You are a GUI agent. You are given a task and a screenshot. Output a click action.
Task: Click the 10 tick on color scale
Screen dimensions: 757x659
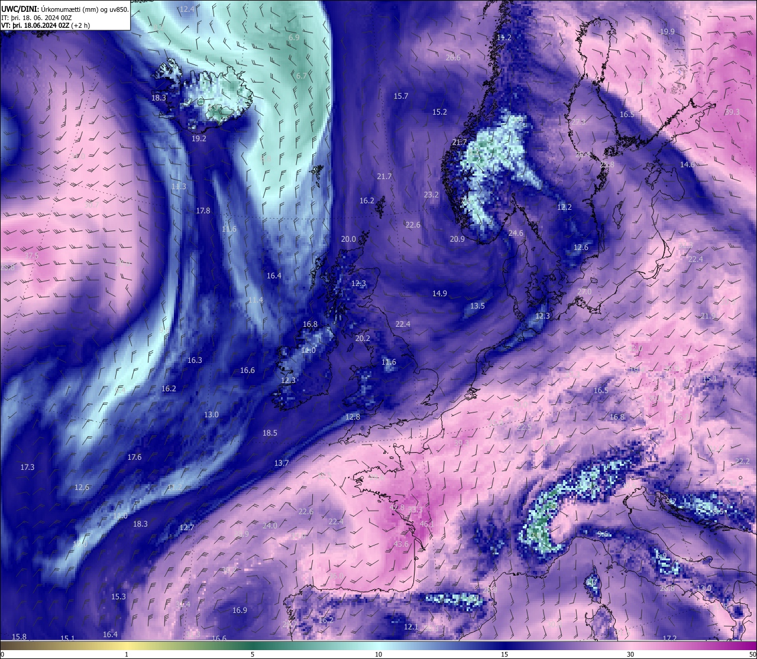[378, 654]
